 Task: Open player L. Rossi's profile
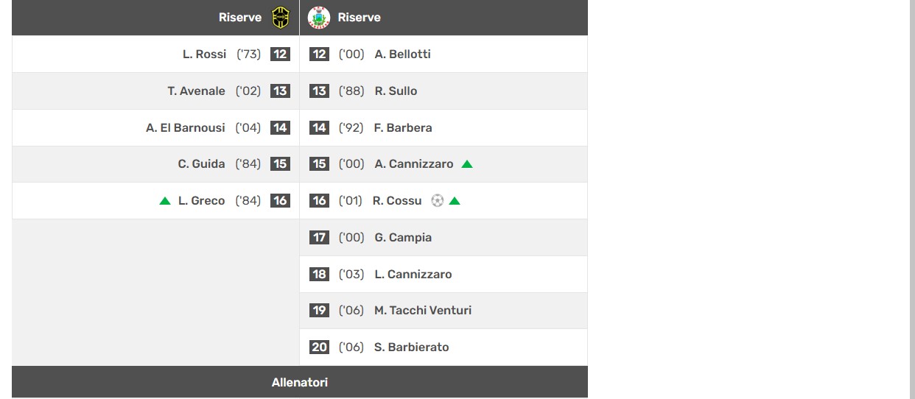[x=204, y=54]
